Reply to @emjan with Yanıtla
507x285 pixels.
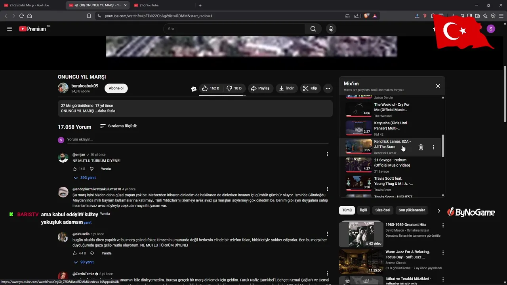pos(106,169)
